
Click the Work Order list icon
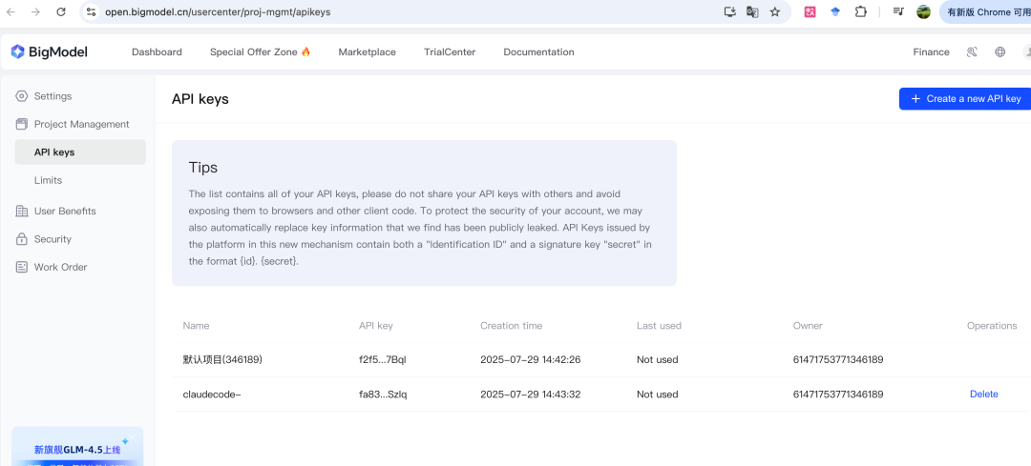pos(22,267)
